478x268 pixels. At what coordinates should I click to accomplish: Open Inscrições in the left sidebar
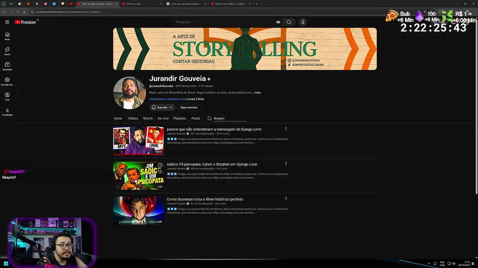[x=7, y=66]
